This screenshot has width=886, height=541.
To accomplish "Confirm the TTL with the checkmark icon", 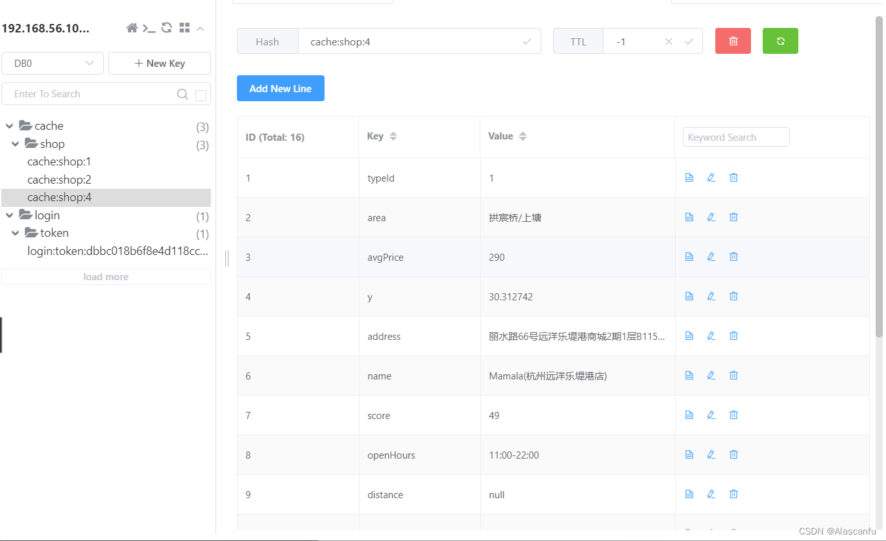I will 689,42.
